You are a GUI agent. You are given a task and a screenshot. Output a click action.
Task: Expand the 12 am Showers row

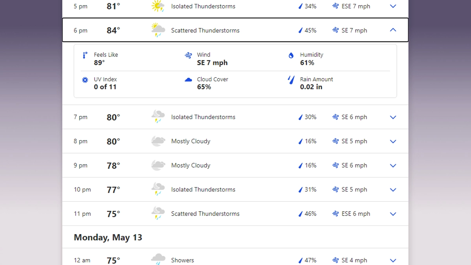(393, 260)
